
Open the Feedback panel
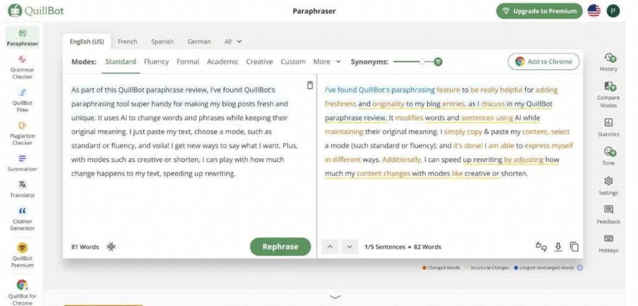tap(608, 215)
